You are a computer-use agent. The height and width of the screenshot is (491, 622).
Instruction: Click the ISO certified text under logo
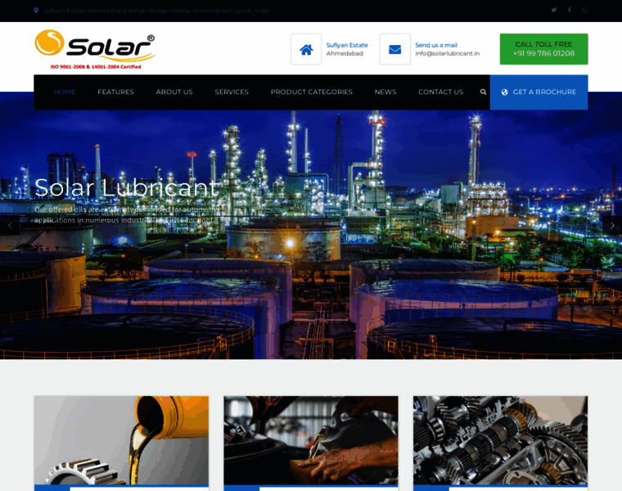click(x=96, y=66)
